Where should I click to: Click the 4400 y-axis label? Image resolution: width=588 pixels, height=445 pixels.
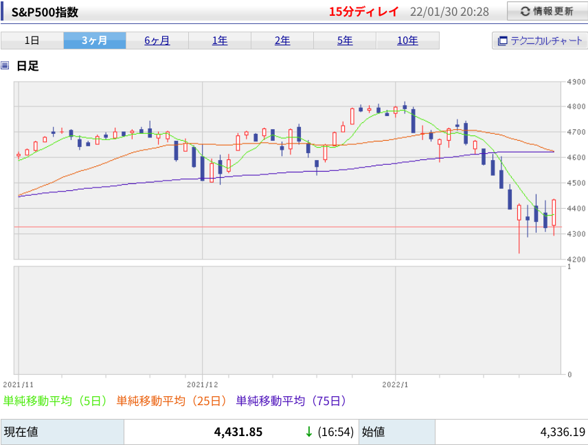(x=576, y=209)
